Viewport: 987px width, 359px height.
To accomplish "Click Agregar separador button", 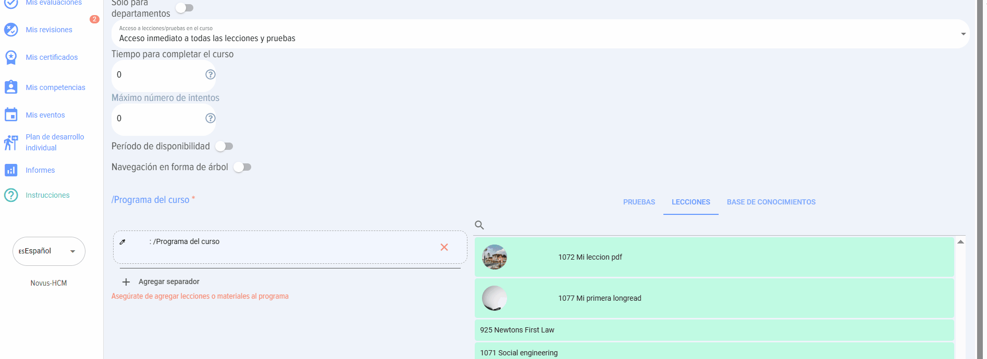I will point(162,281).
